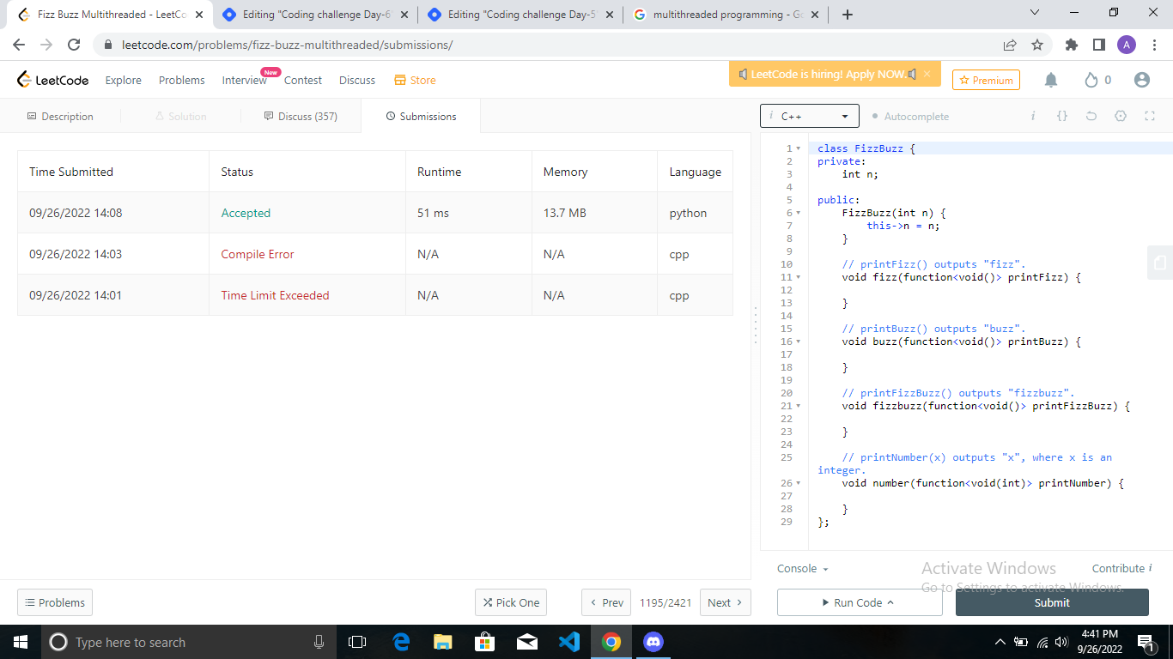Expand Run Code options arrow
This screenshot has height=659, width=1173.
tap(890, 602)
